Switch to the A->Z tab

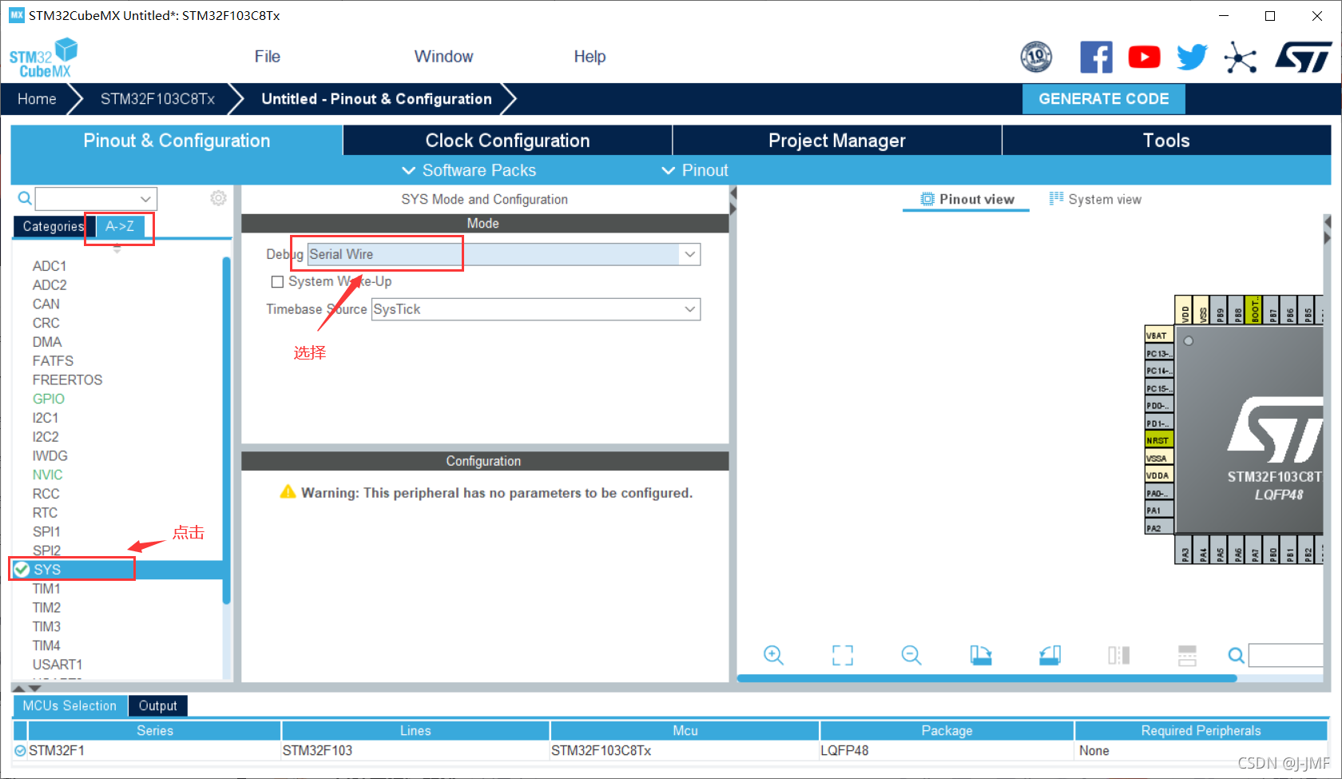tap(120, 226)
